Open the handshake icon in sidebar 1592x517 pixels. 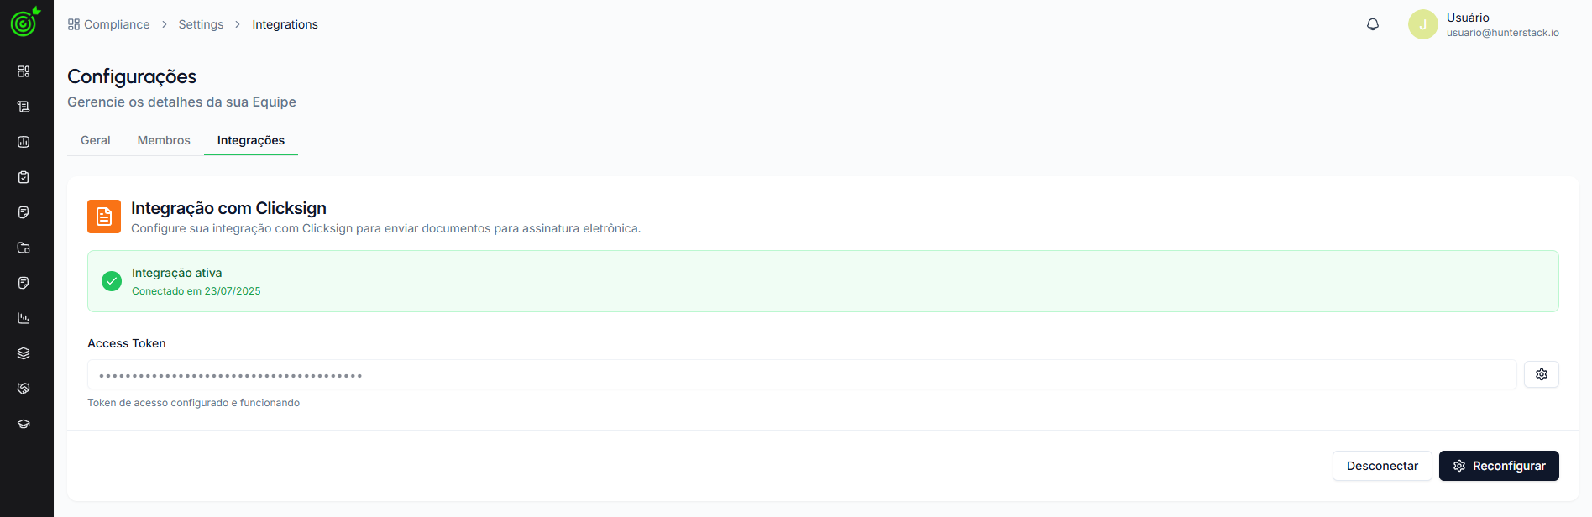point(24,389)
